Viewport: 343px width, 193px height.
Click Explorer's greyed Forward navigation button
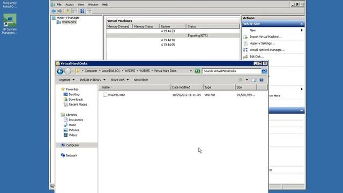(x=68, y=71)
